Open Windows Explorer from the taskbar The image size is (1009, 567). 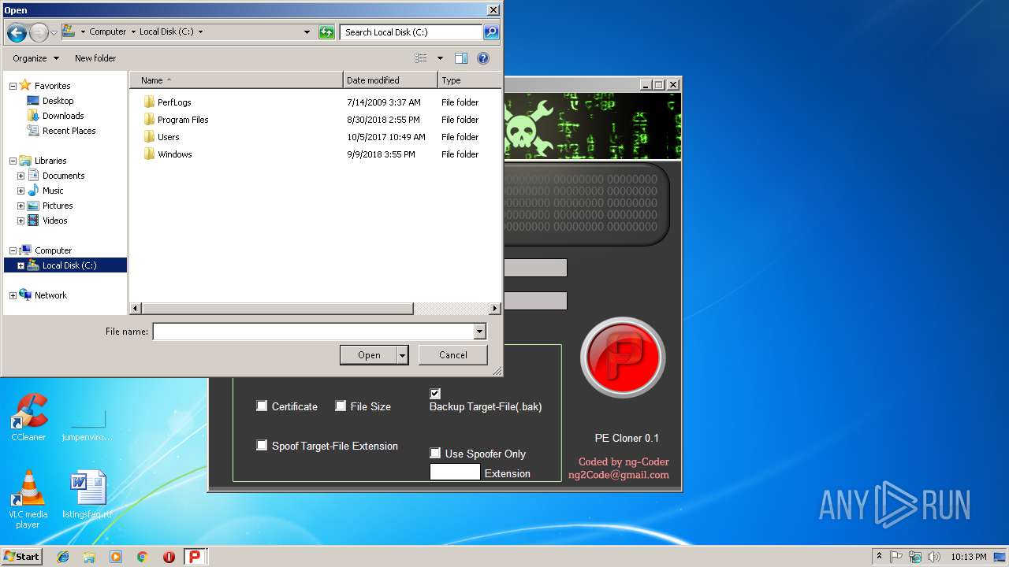89,557
